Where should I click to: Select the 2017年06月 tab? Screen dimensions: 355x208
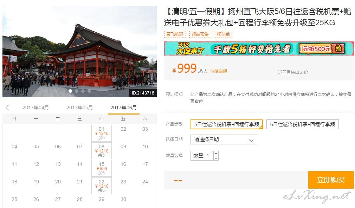click(123, 108)
